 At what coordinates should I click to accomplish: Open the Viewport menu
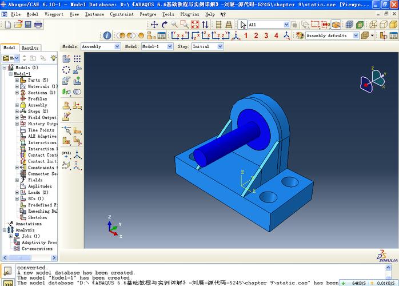pos(54,14)
